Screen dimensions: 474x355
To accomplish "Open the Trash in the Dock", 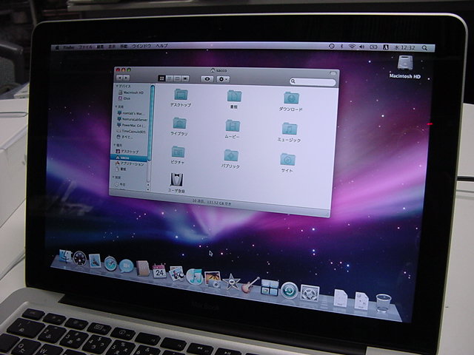I will coord(384,302).
